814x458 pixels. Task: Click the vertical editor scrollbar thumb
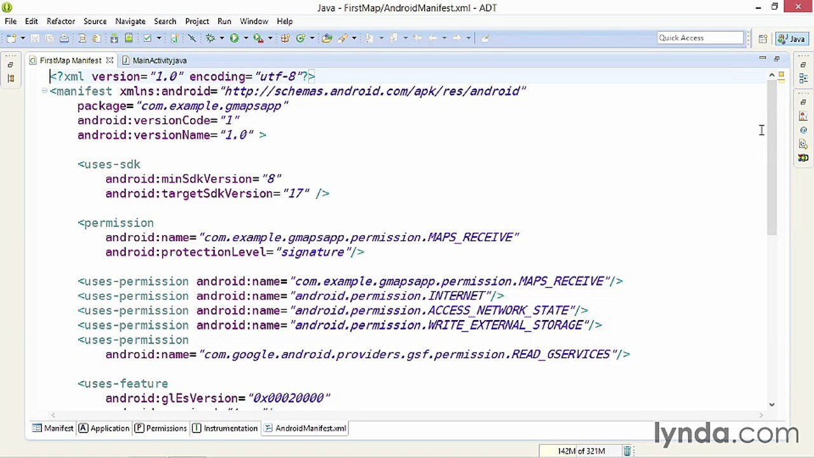772,158
